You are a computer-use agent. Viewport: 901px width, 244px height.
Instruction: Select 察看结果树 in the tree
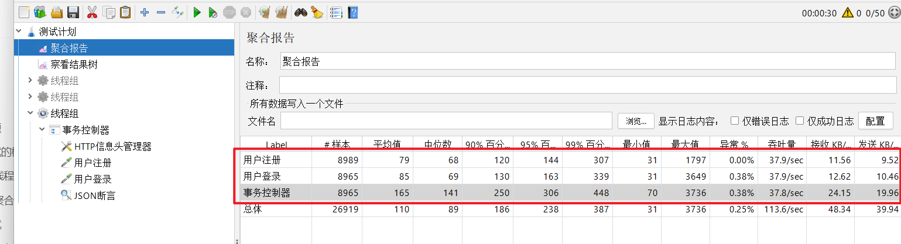73,64
